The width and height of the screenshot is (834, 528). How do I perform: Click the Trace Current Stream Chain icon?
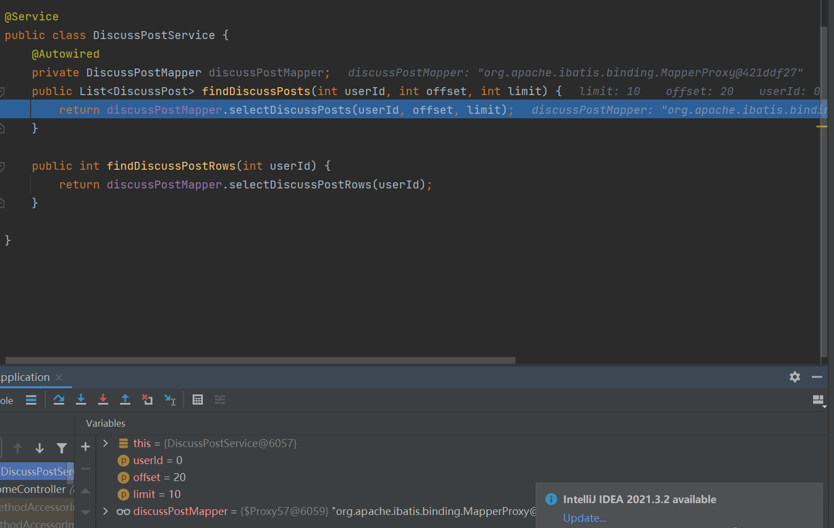point(220,400)
